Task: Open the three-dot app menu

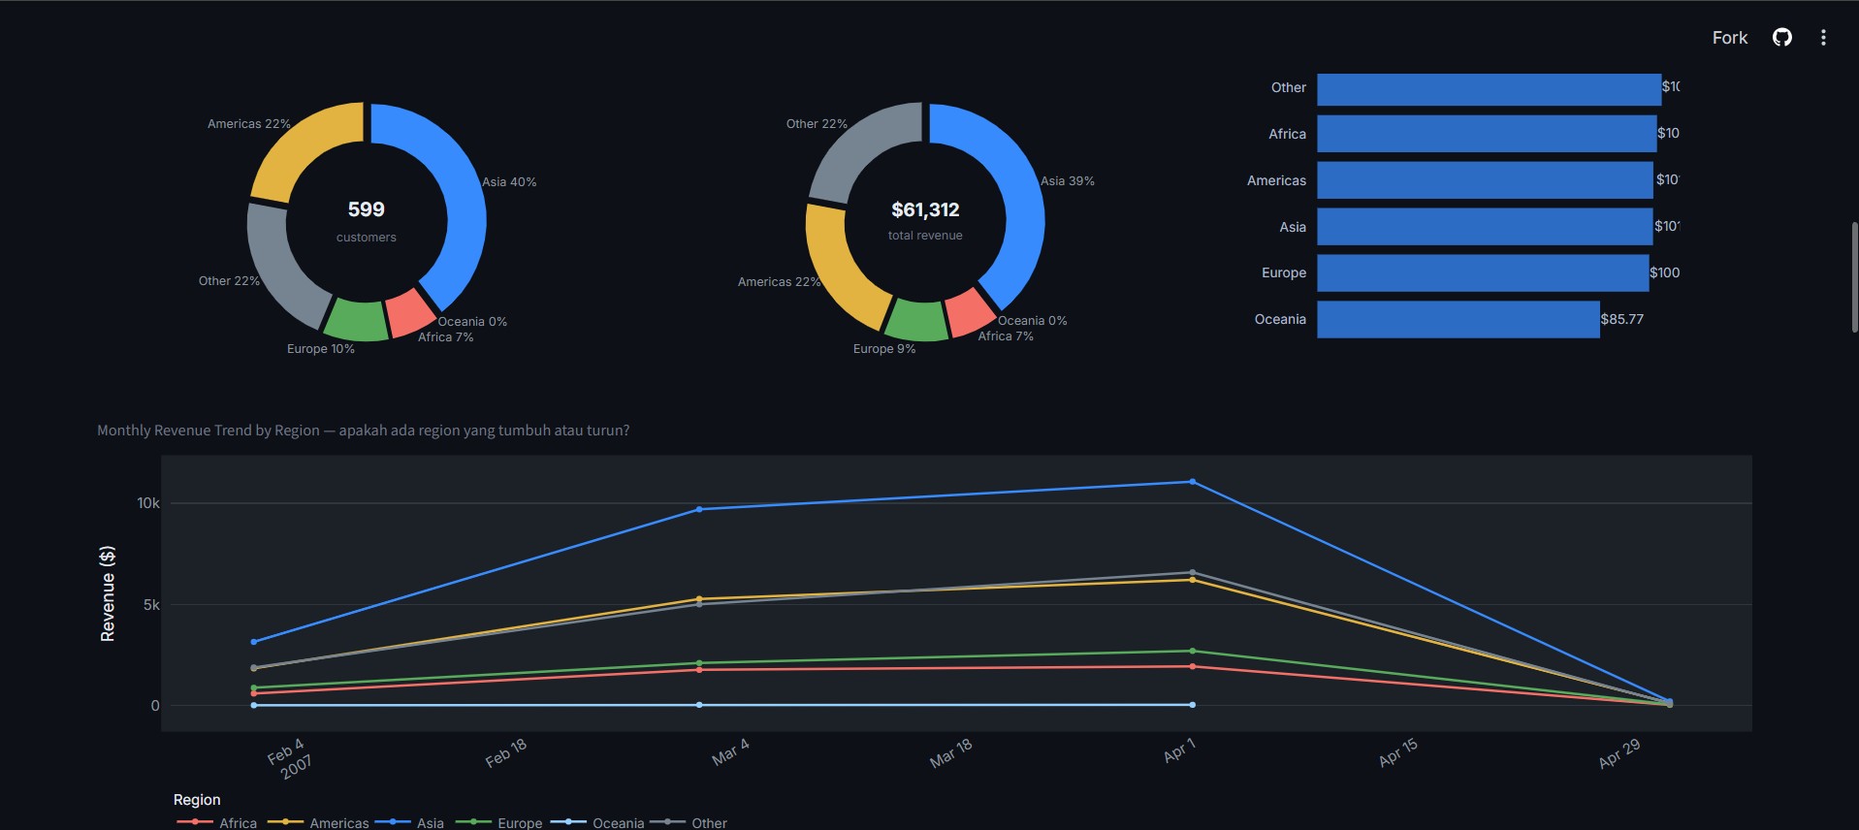Action: click(x=1823, y=38)
